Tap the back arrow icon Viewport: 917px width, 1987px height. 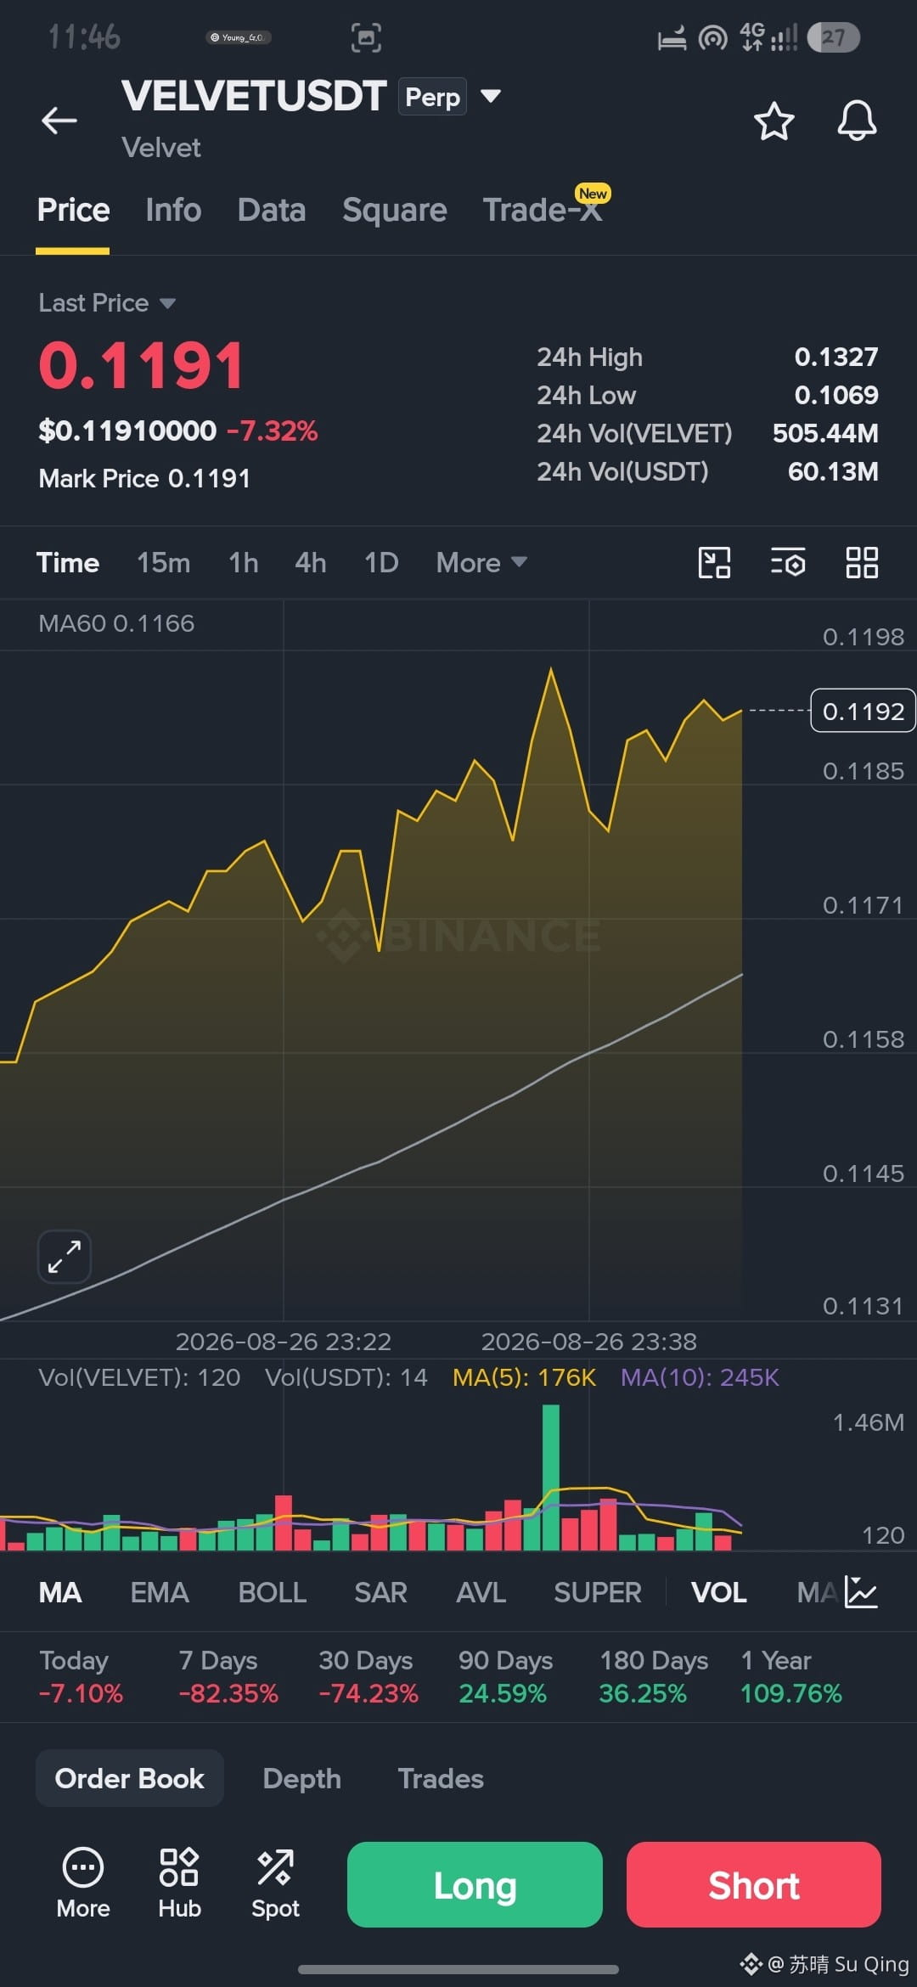point(59,121)
